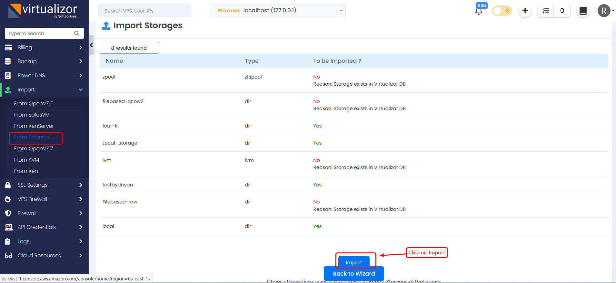Click the four-k storage name
Screen dimensions: 616x283
tap(110, 126)
